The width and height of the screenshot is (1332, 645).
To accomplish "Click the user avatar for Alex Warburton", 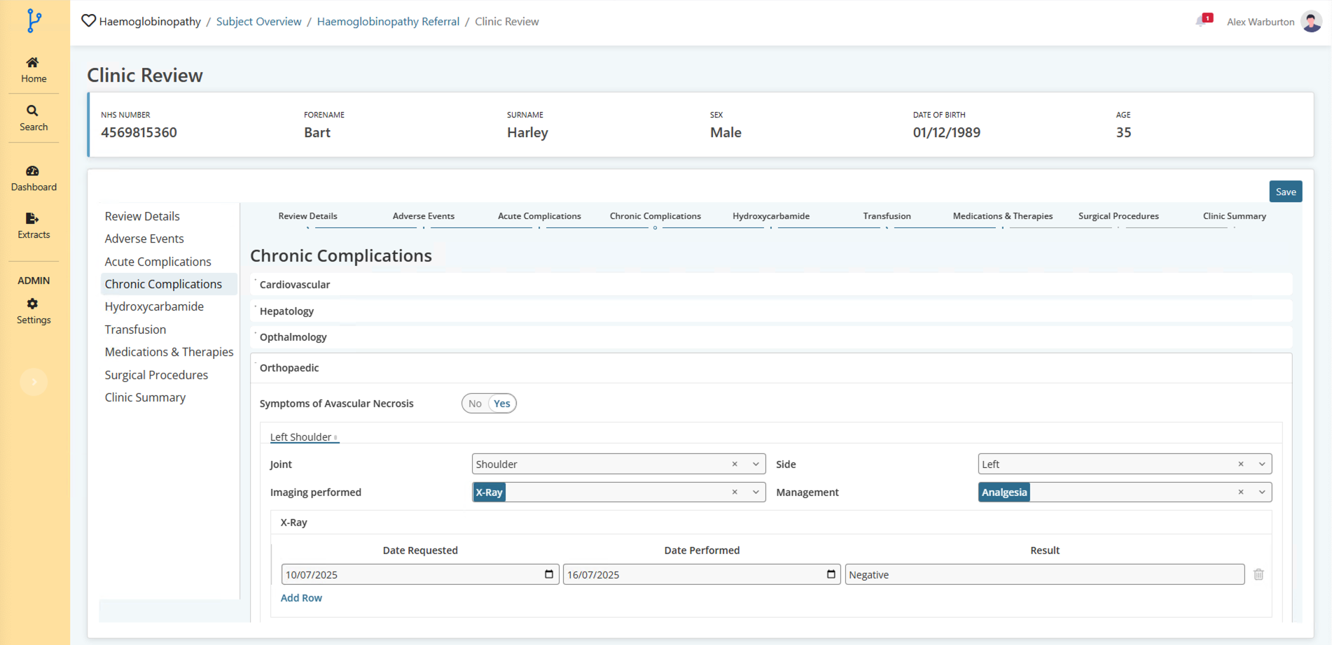I will pos(1311,22).
